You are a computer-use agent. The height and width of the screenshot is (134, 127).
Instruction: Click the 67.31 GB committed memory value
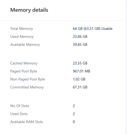(x=80, y=87)
